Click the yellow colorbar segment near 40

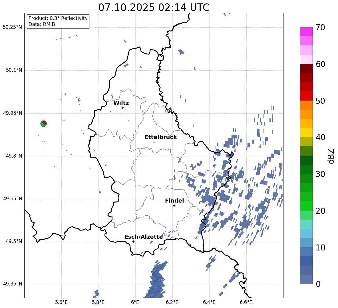point(306,132)
